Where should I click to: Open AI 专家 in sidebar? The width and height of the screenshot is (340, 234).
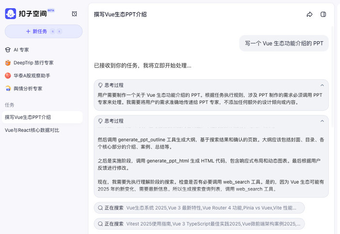click(21, 50)
